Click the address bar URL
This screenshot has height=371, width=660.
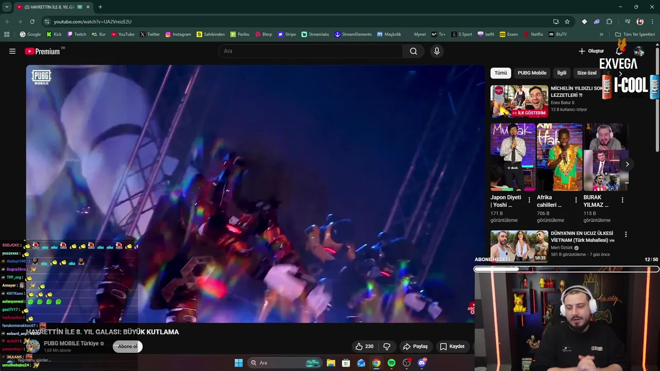[93, 22]
